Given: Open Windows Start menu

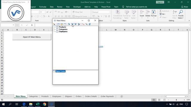Looking at the screenshot, I should click(x=3, y=104).
